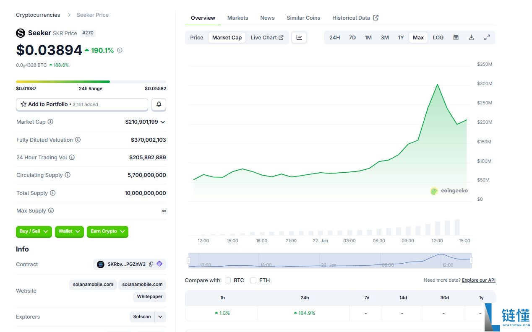532x332 pixels.
Task: Expand the Market Cap value chevron
Action: (x=163, y=122)
